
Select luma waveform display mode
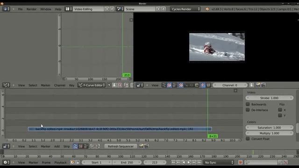pyautogui.click(x=186, y=85)
